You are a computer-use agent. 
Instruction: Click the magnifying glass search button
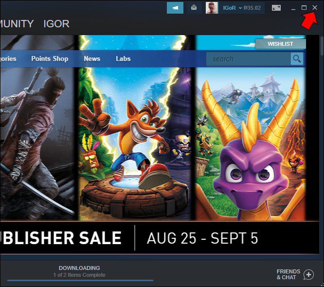[297, 59]
